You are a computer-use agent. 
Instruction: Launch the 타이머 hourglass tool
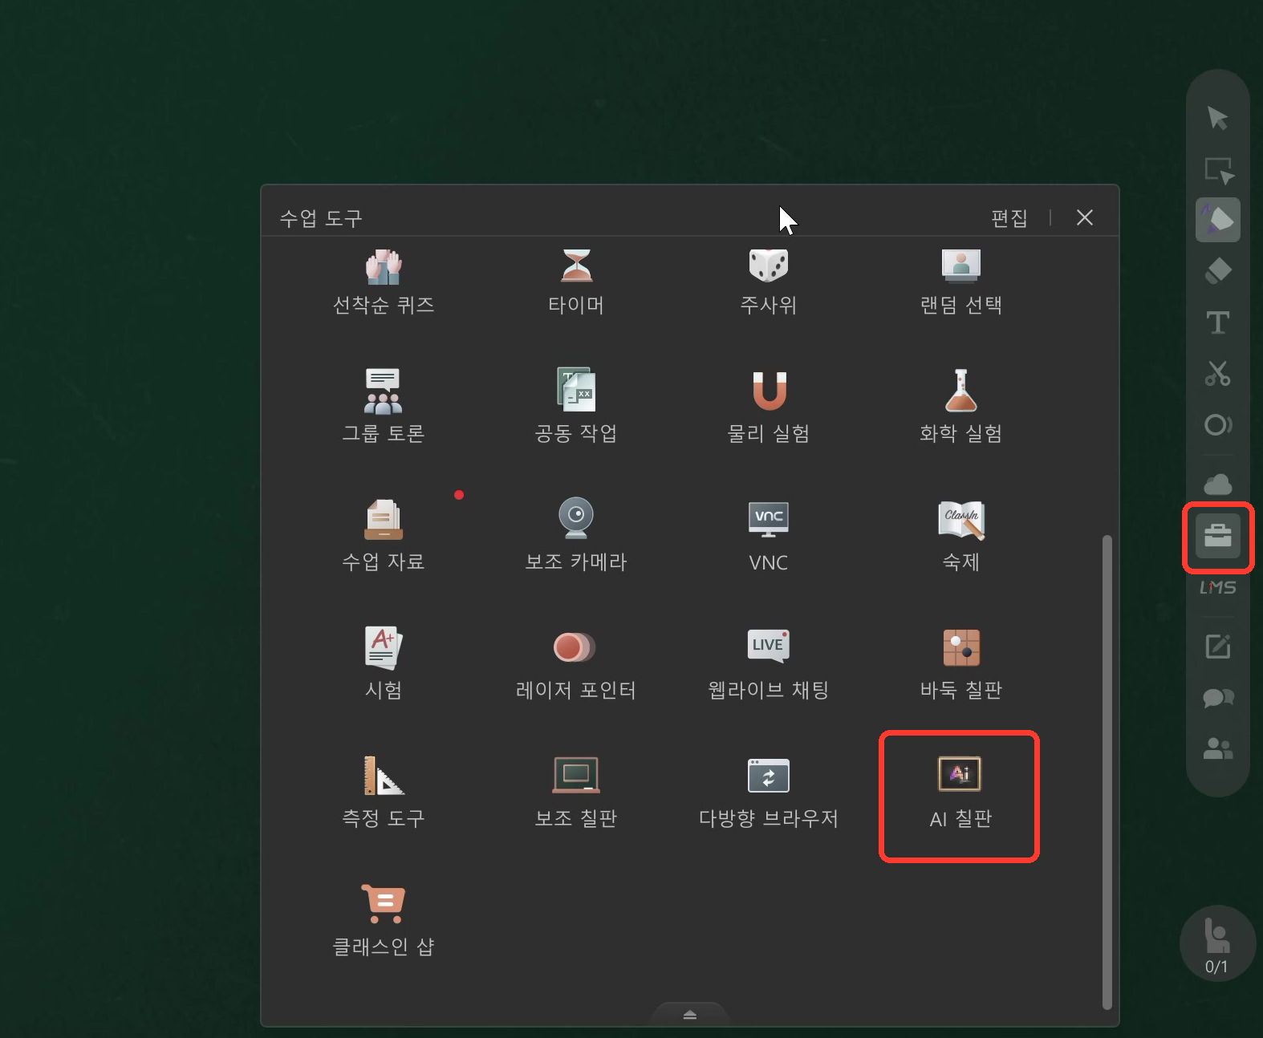point(576,282)
